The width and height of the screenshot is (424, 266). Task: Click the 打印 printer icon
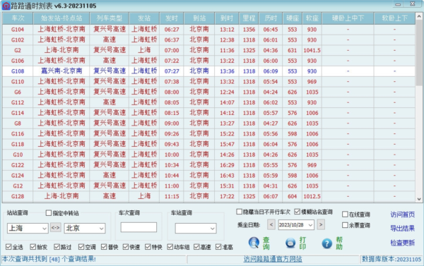point(290,243)
